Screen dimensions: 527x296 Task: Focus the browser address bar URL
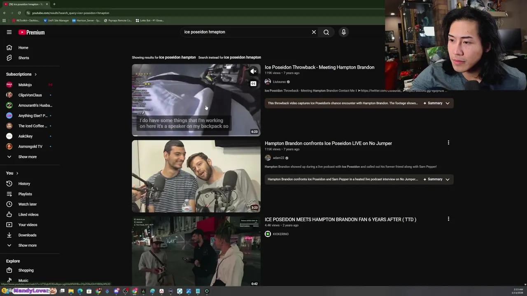(70, 13)
